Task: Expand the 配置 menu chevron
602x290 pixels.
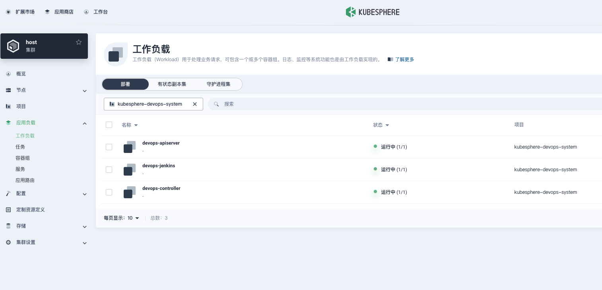Action: (85, 194)
